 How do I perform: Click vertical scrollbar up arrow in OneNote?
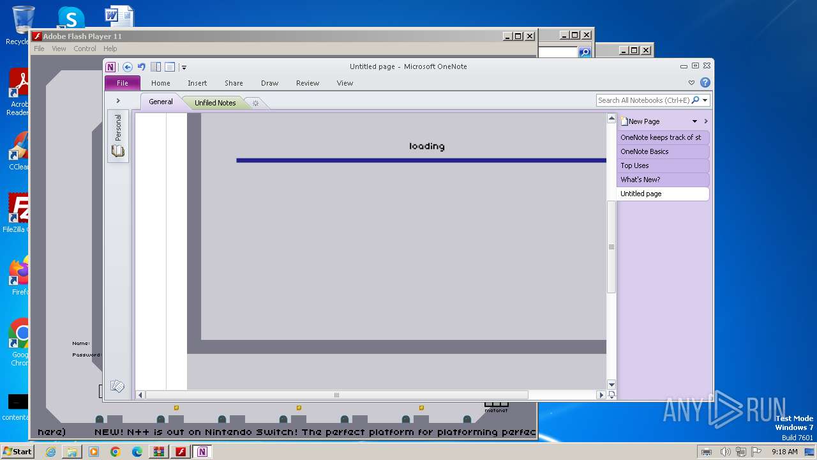[611, 118]
